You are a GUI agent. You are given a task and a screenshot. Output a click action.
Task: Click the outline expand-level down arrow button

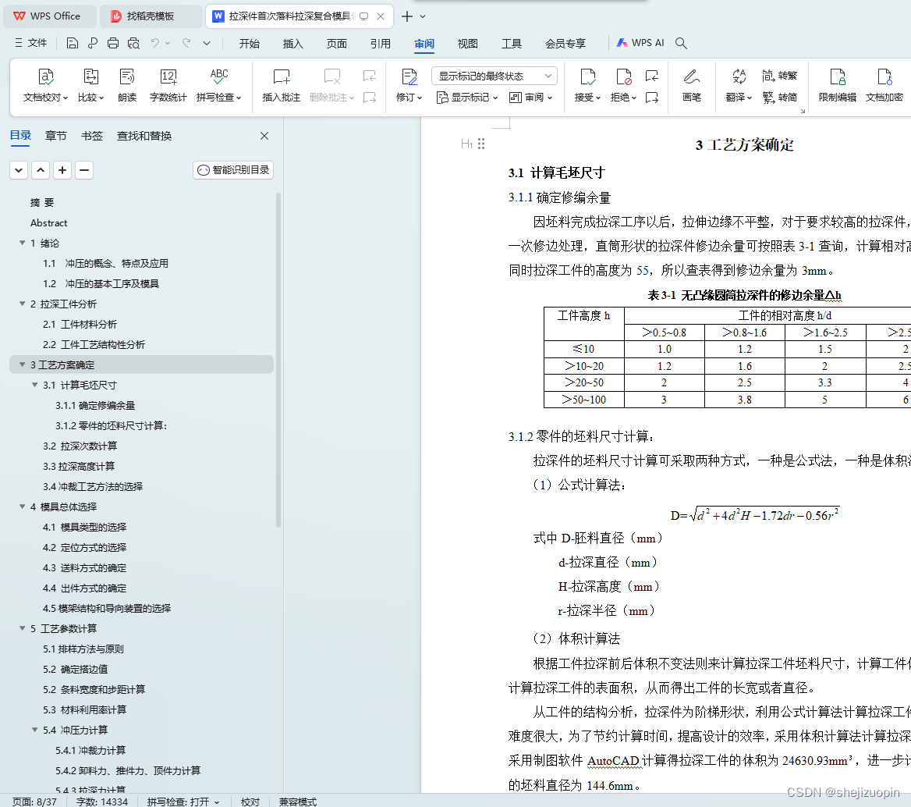pos(19,170)
